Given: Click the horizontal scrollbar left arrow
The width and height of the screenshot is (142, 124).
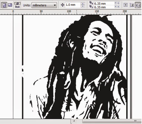Looking at the screenshot, I should coord(74,121).
